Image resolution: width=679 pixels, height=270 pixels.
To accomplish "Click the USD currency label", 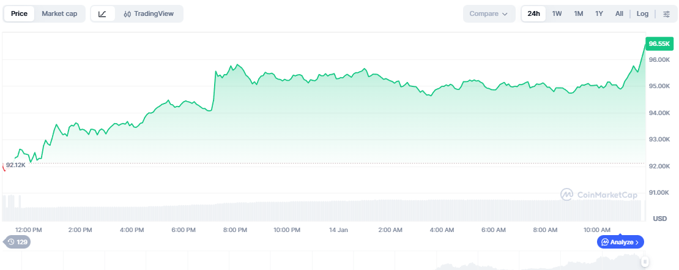I will [x=660, y=219].
